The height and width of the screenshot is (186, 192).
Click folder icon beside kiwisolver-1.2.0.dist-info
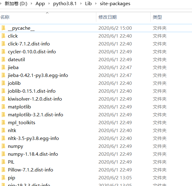click(3, 99)
